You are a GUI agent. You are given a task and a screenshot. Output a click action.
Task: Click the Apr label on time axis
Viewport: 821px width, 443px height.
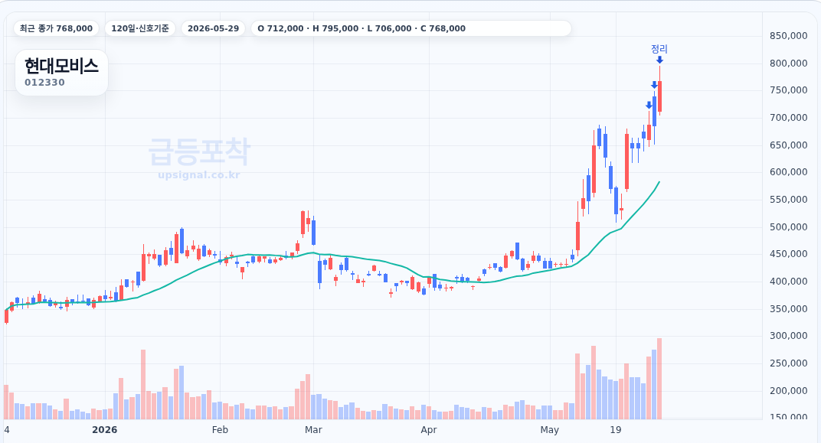pyautogui.click(x=429, y=430)
